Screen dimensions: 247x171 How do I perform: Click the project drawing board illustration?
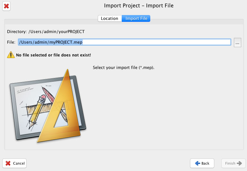[48, 106]
